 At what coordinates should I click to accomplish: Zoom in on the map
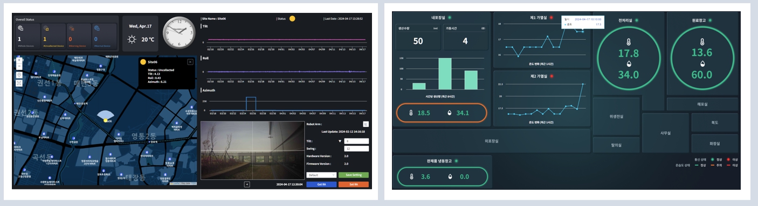pyautogui.click(x=19, y=60)
